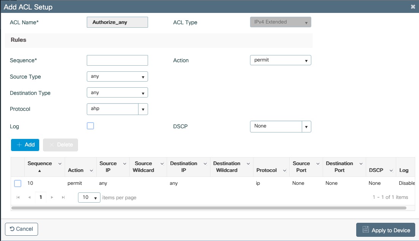Open the Action dropdown showing permit

[306, 60]
